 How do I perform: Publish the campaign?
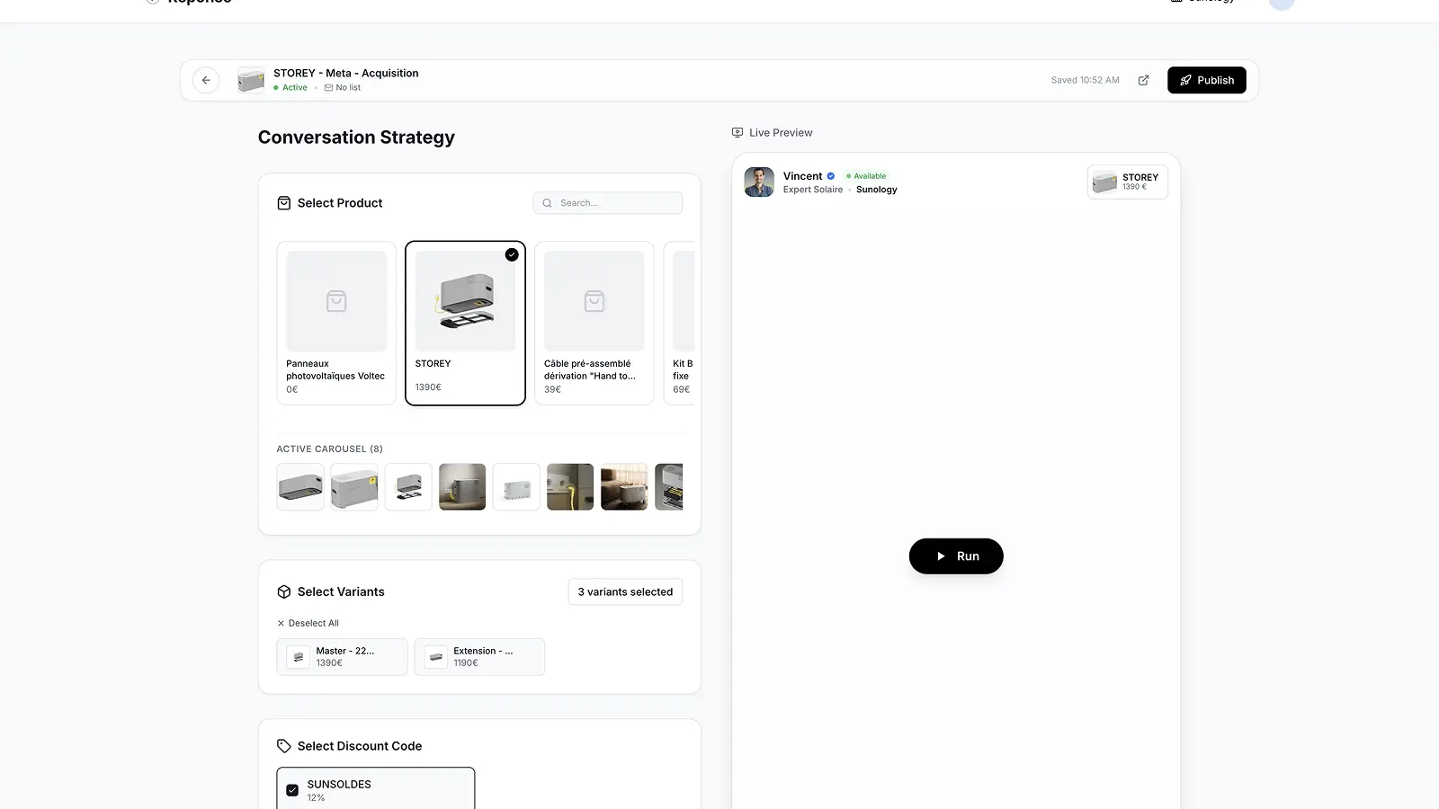[x=1207, y=80]
